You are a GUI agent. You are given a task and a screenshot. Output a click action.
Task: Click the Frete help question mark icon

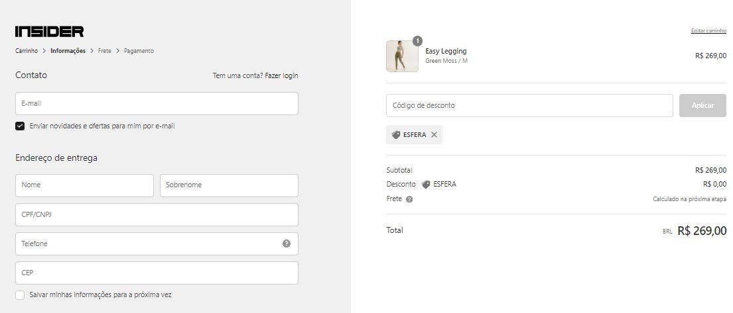tap(409, 199)
